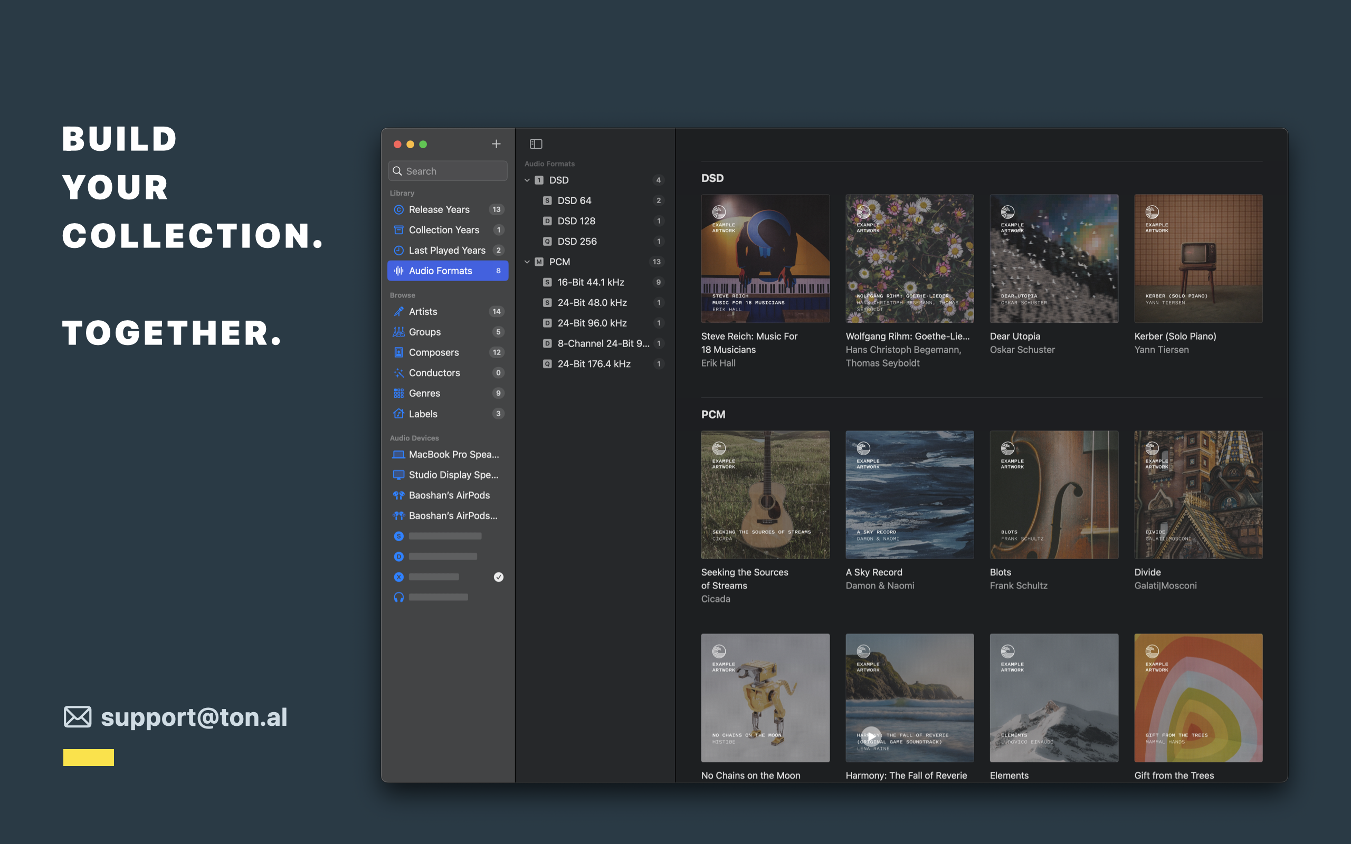Select 24-Bit 96.0 kHz format
This screenshot has height=844, width=1351.
coord(595,323)
